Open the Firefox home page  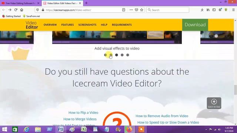(x=21, y=10)
